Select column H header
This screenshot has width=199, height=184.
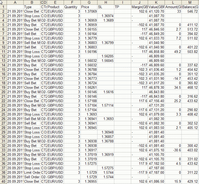(106, 2)
